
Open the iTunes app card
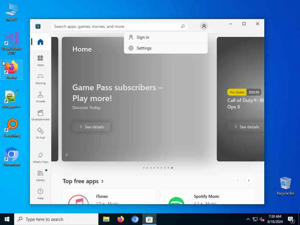[x=109, y=197]
